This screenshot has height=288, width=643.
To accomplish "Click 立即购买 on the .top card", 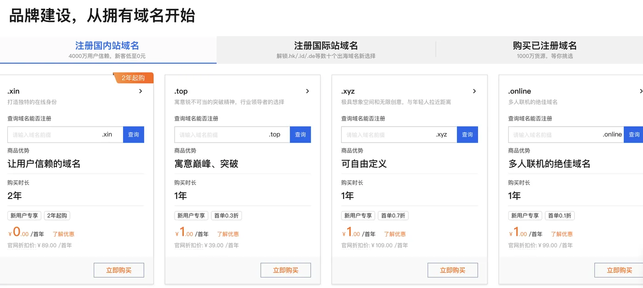I will pyautogui.click(x=286, y=270).
